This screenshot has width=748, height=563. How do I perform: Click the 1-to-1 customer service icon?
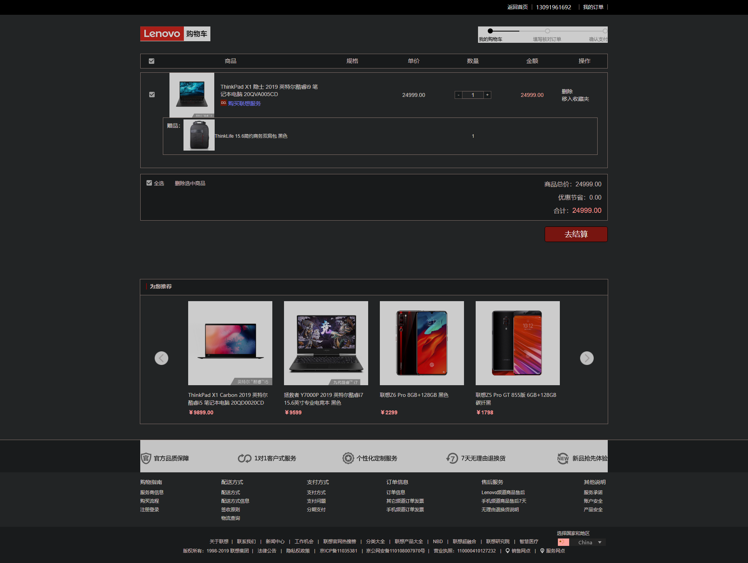[245, 458]
